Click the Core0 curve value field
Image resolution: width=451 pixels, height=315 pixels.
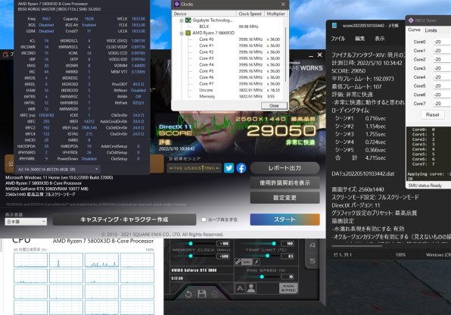tap(442, 42)
